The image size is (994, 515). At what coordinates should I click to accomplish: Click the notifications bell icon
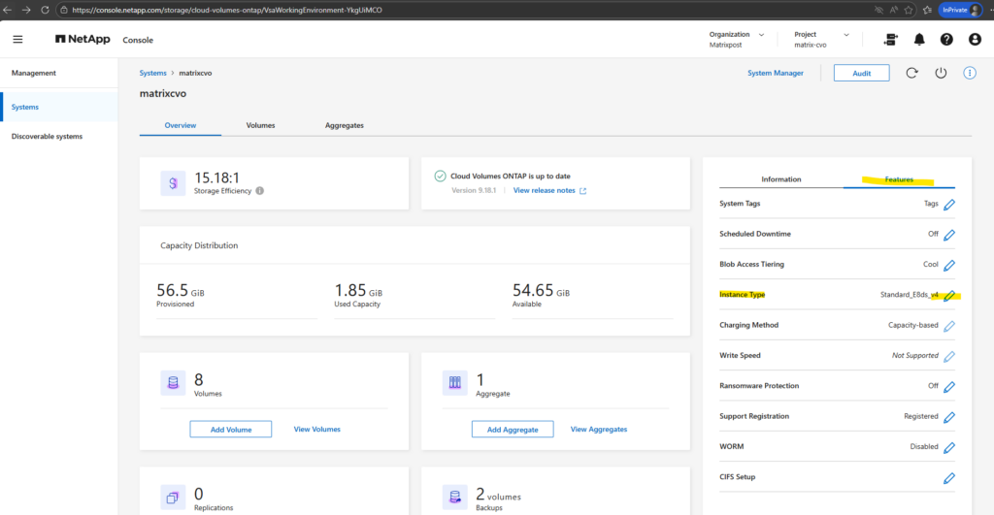click(x=919, y=40)
